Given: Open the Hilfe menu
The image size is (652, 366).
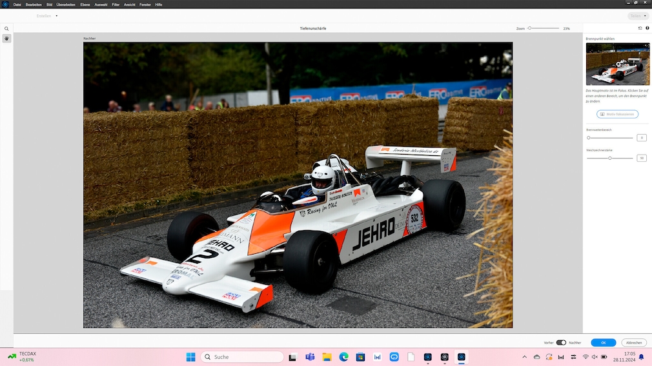Looking at the screenshot, I should (158, 5).
